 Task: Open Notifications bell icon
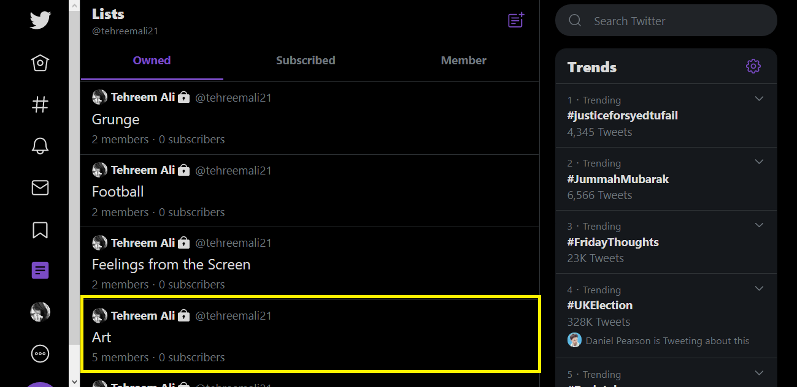tap(40, 146)
